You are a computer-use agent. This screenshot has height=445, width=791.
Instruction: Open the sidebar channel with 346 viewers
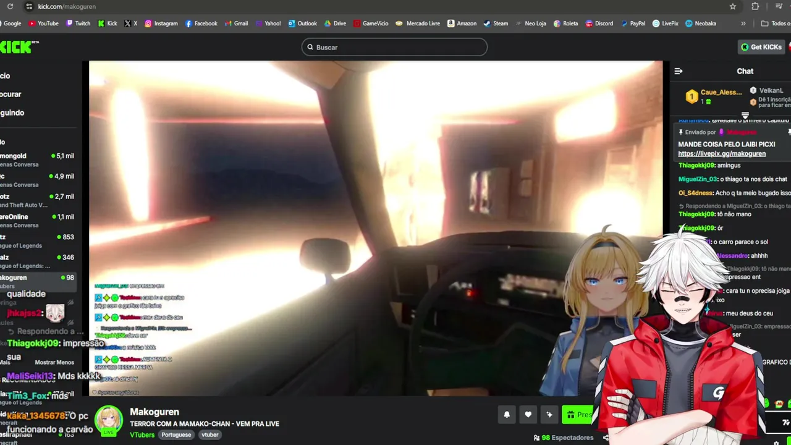coord(38,261)
